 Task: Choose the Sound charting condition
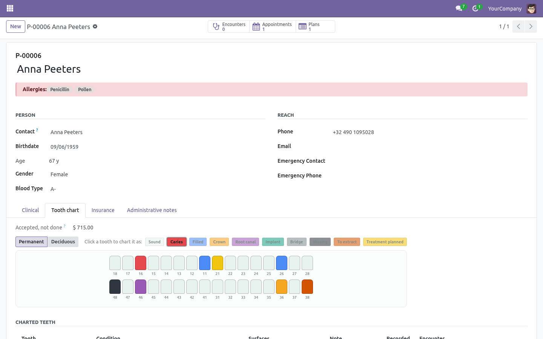[155, 242]
